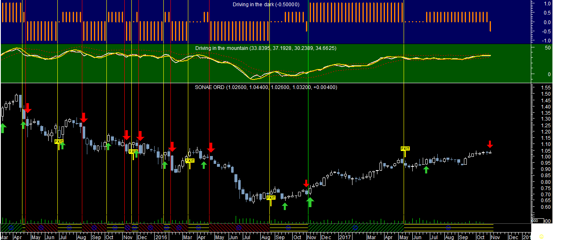Click the 0.60 price axis label
Viewport: 562px width, 240px height.
tap(546, 207)
